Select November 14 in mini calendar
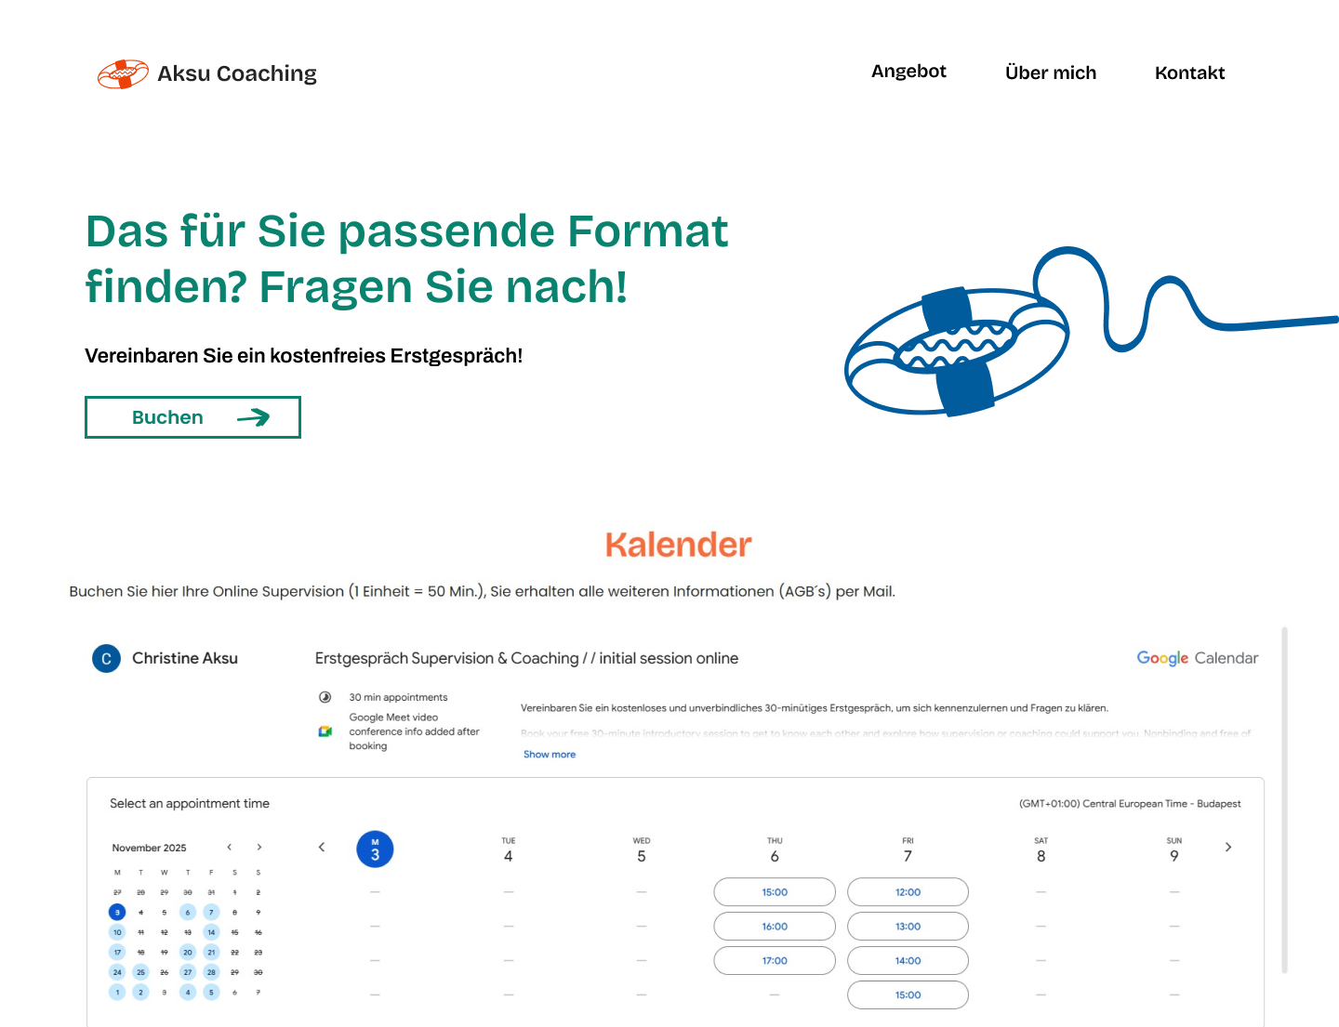Viewport: 1339px width, 1027px height. tap(211, 932)
